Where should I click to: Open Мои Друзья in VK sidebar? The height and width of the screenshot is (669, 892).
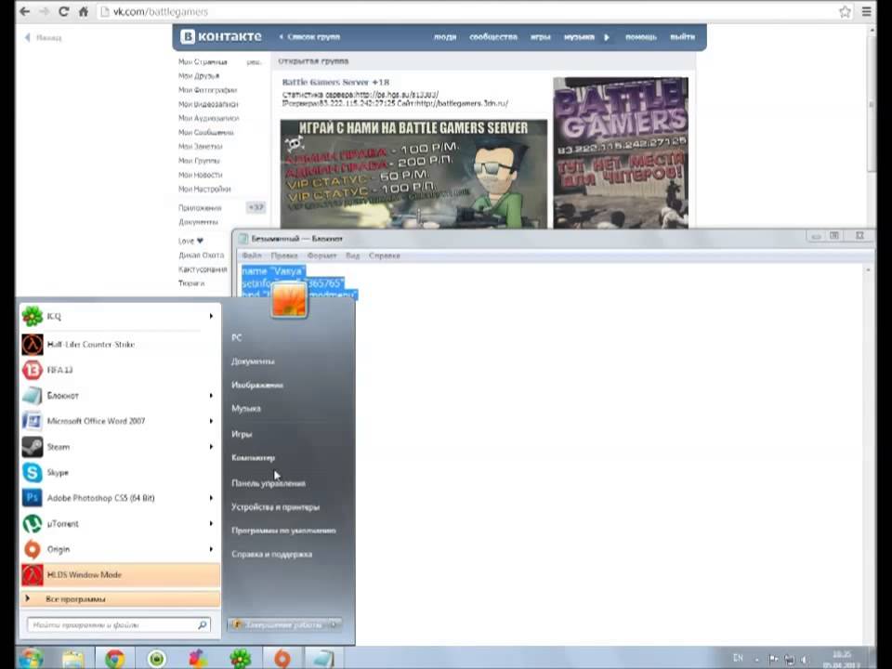[x=199, y=75]
